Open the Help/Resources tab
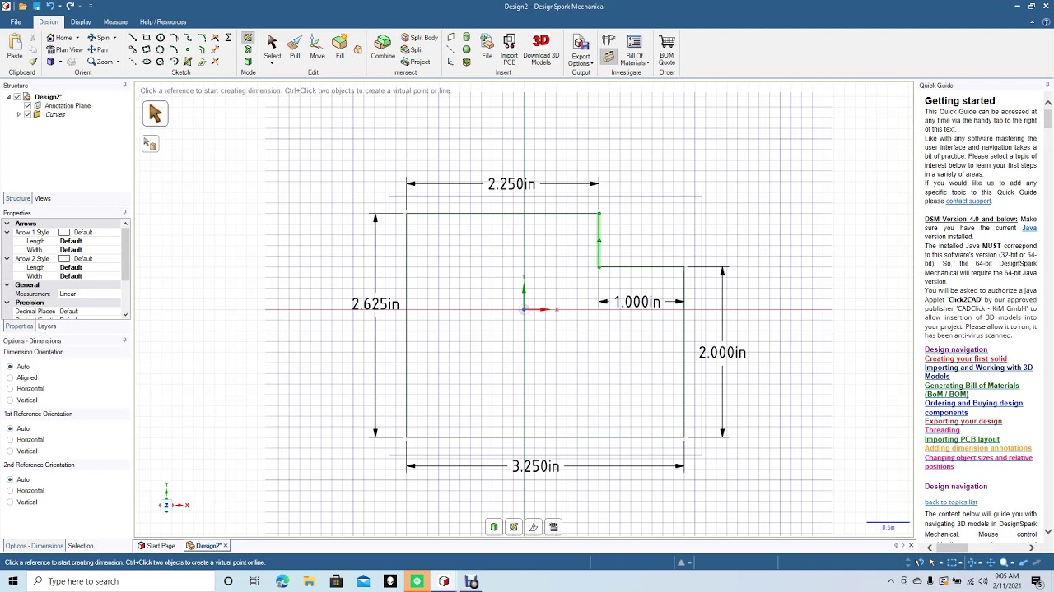 point(163,22)
